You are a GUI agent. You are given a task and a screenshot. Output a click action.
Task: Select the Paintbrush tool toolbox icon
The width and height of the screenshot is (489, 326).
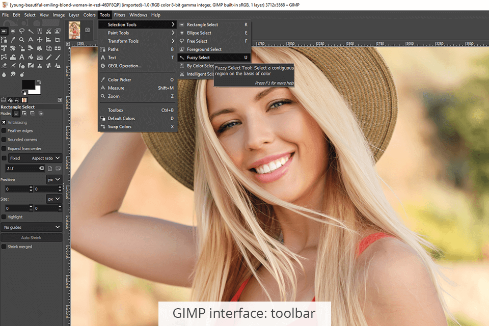point(58,57)
